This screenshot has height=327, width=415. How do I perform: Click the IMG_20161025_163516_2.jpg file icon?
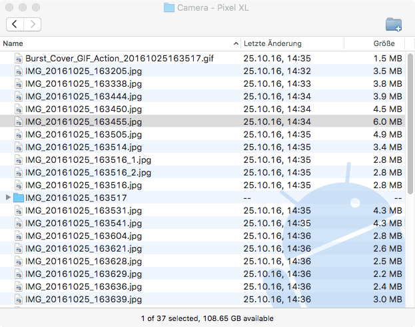tap(19, 173)
